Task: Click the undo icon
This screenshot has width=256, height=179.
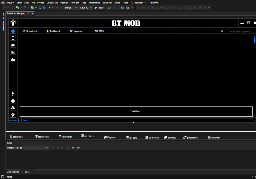Action: tap(50, 8)
